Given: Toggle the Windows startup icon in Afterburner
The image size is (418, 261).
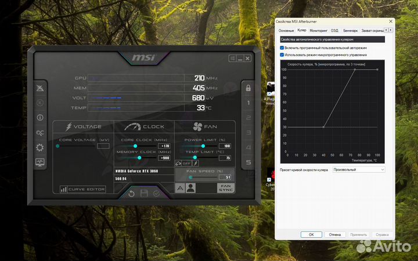Looking at the screenshot, I should point(232,58).
